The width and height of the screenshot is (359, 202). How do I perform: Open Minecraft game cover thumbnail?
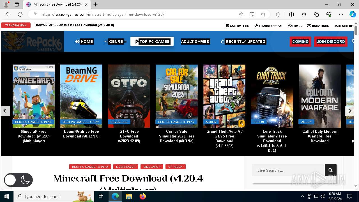(34, 96)
